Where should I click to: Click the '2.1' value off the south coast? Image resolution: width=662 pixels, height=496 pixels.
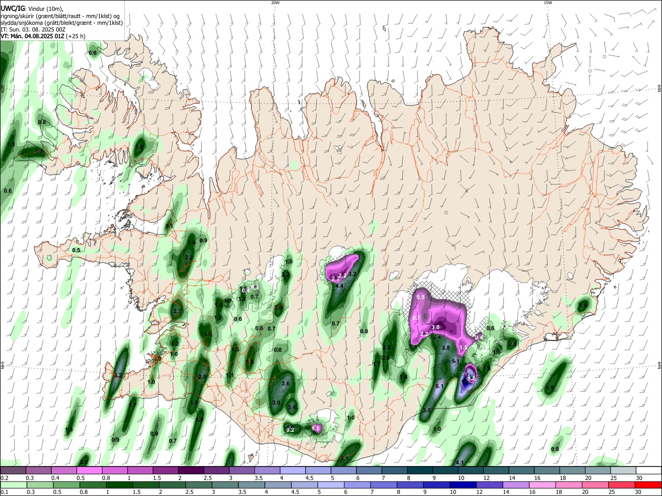tap(345, 458)
